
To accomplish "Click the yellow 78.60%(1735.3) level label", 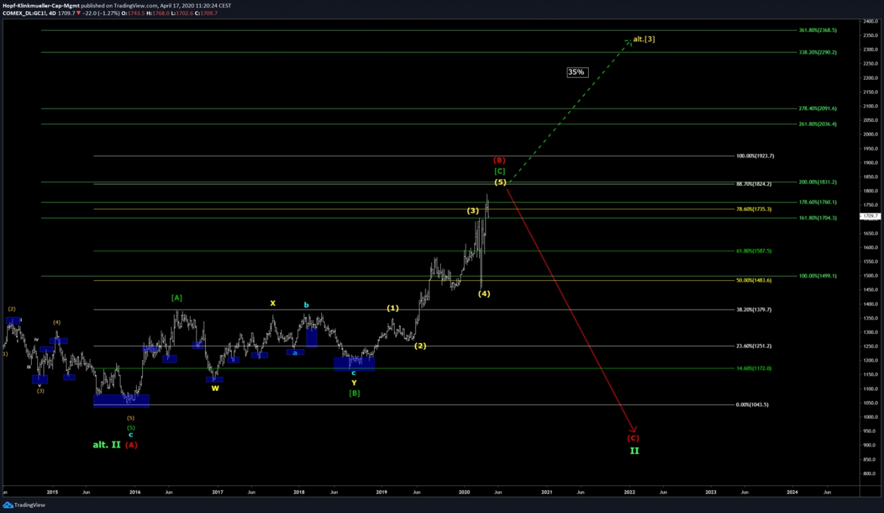I will click(x=754, y=209).
